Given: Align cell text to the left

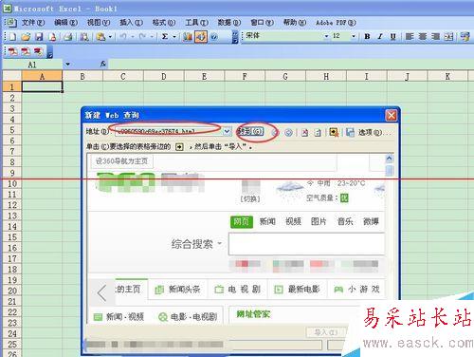Looking at the screenshot, I should [410, 37].
